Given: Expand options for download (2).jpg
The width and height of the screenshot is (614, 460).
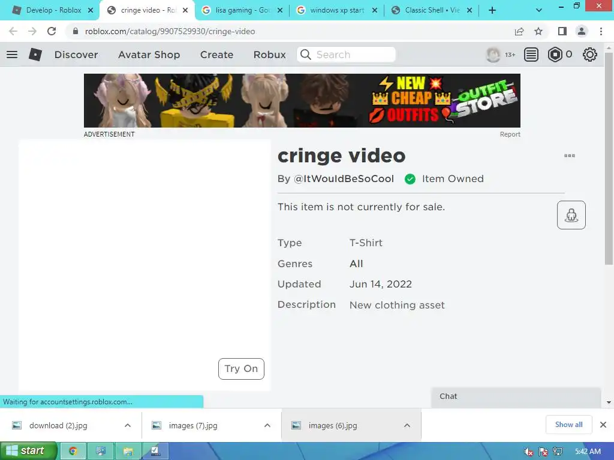Looking at the screenshot, I should click(x=128, y=426).
